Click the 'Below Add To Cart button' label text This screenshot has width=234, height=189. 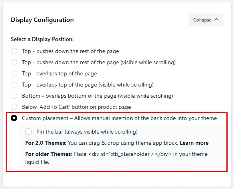tap(76, 107)
